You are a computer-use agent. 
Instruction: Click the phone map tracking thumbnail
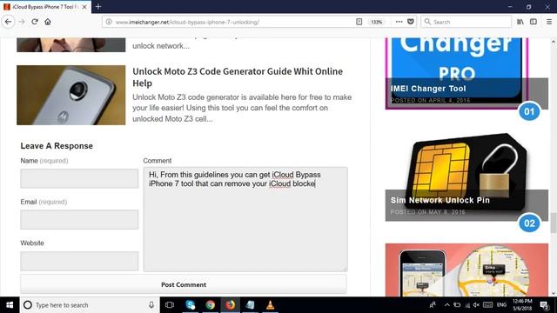466,270
